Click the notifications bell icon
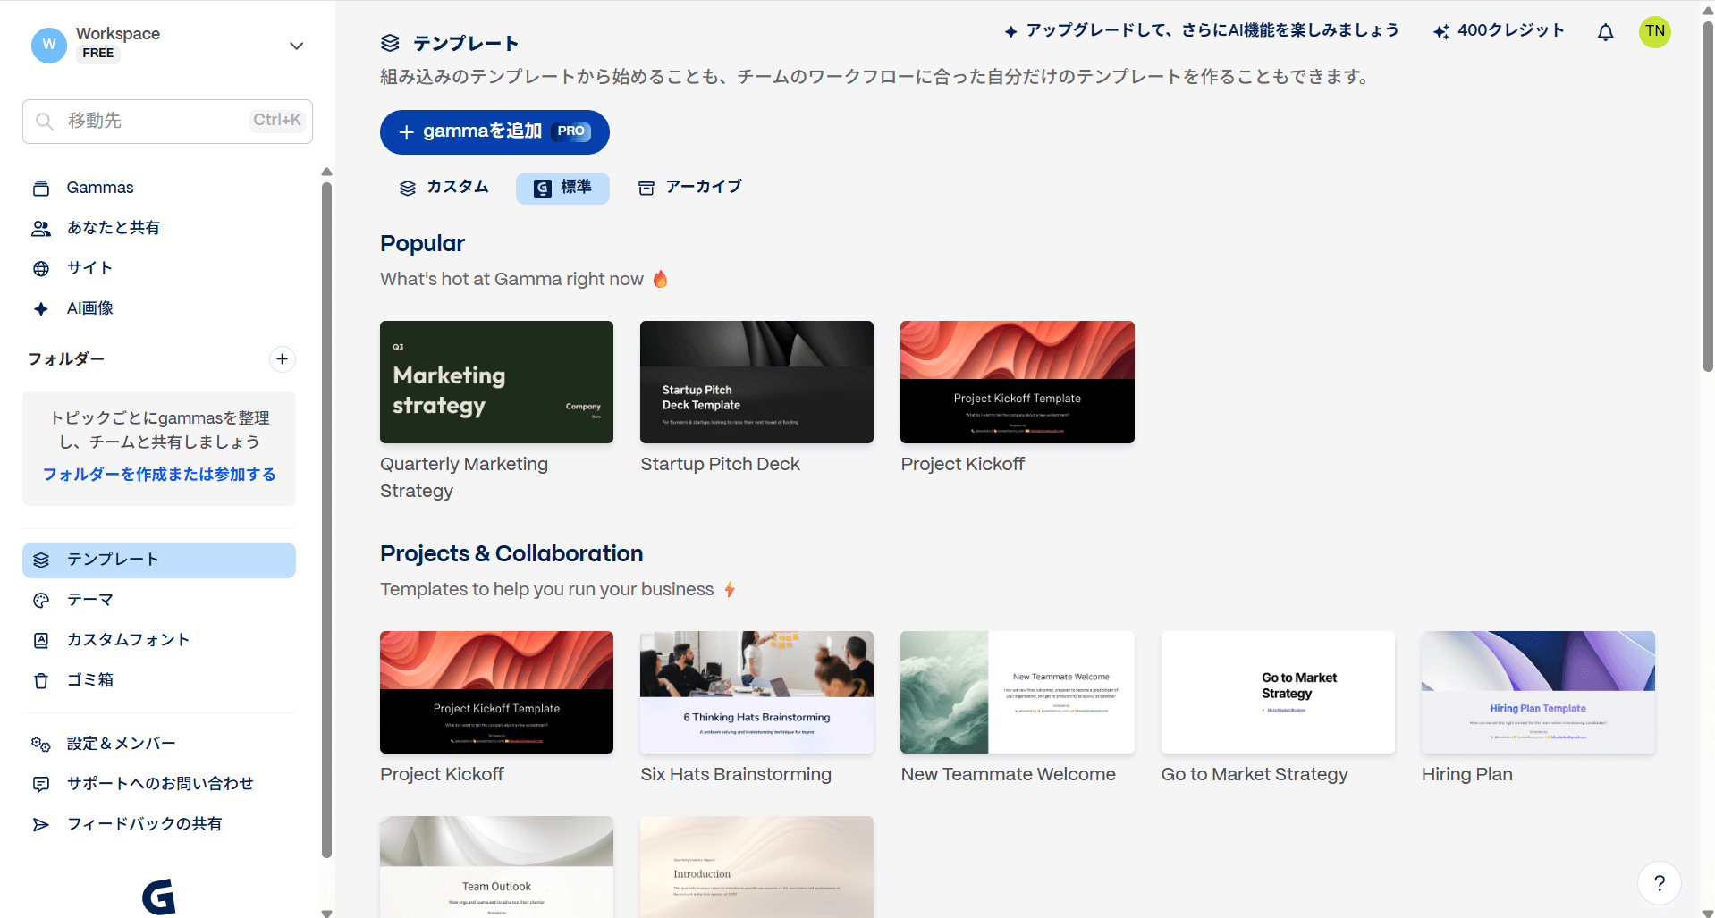 click(1605, 32)
